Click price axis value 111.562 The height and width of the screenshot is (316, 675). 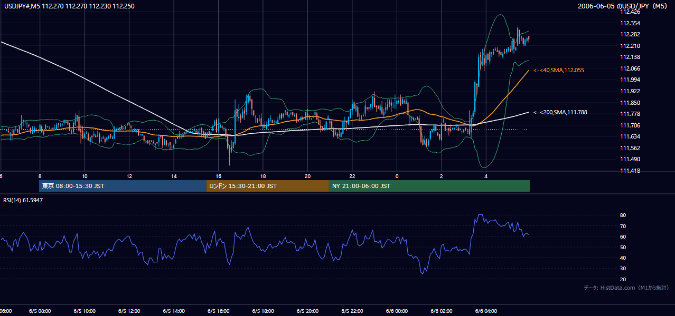[630, 148]
